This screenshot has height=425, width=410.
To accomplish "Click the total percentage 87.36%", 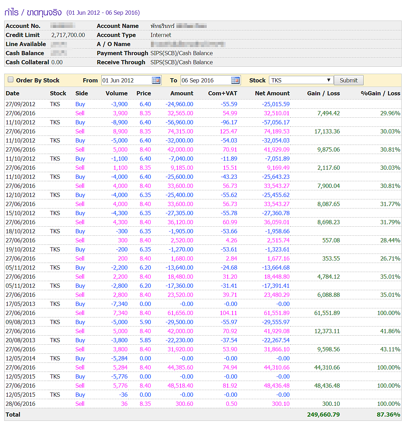I will point(388,415).
